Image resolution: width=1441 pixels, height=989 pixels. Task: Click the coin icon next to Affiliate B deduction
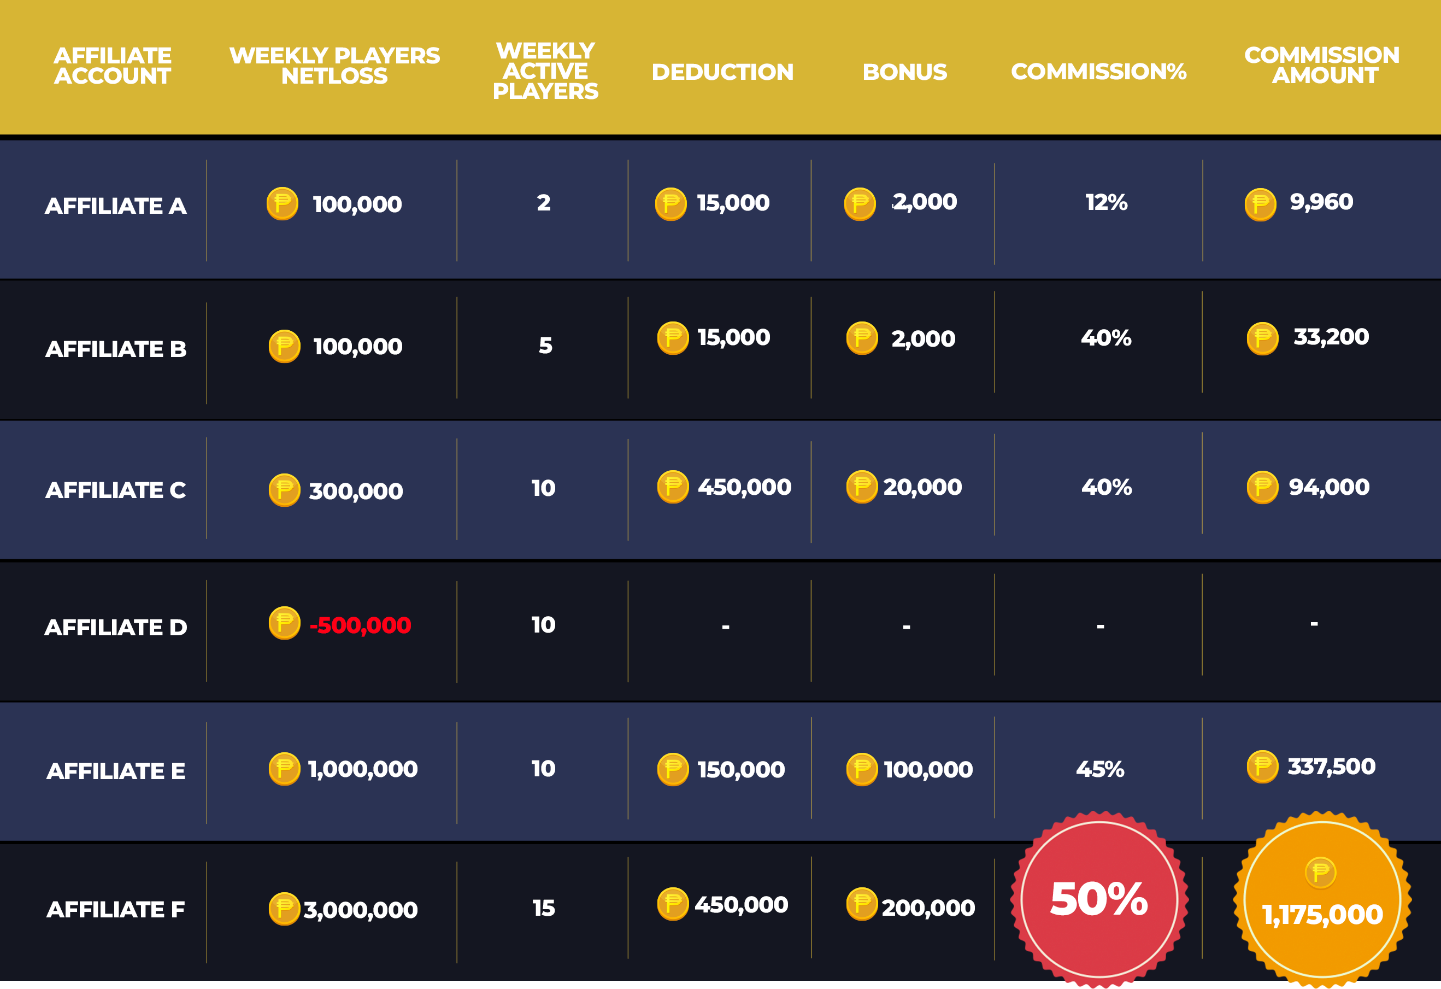click(673, 338)
